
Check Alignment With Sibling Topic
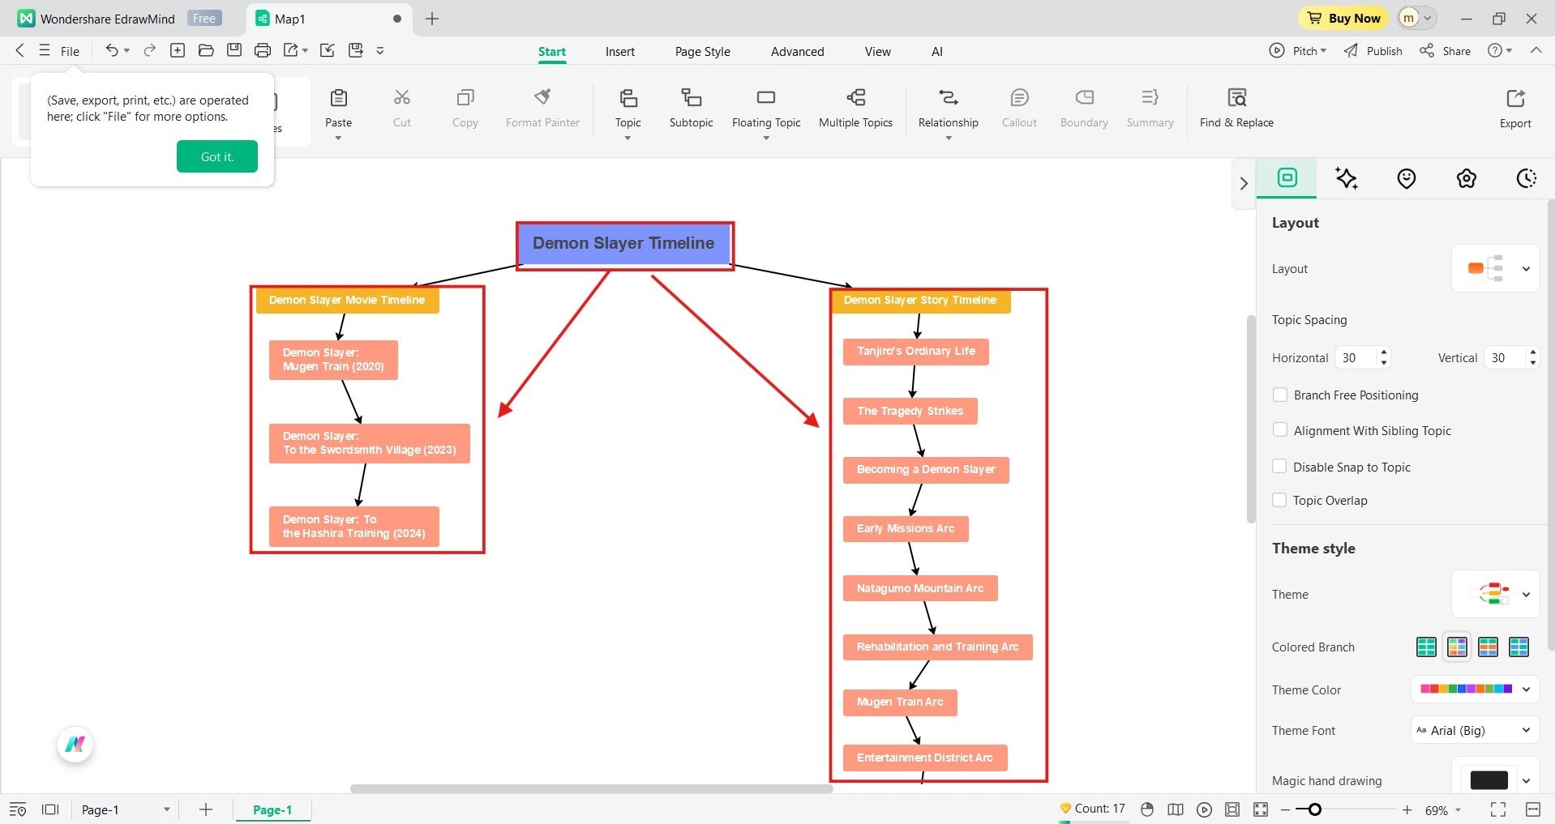point(1280,430)
